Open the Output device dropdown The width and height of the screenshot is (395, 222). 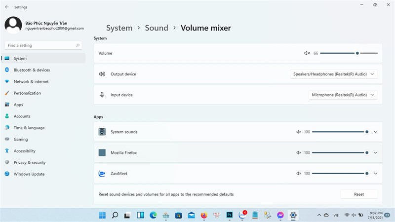click(334, 74)
